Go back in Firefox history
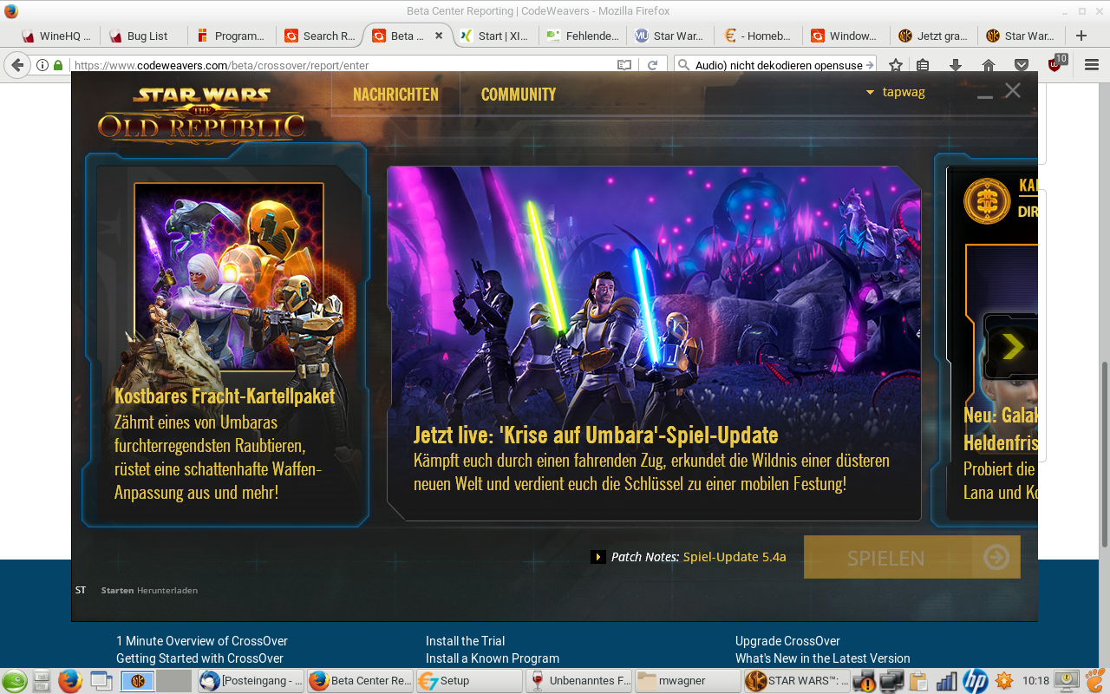The image size is (1110, 694). click(x=17, y=65)
